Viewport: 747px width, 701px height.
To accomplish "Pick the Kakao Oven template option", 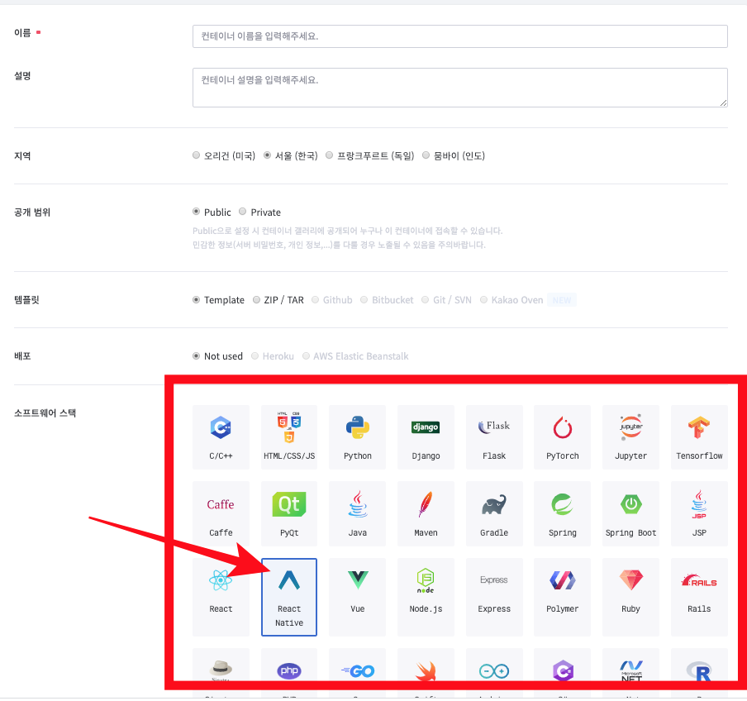I will [x=483, y=299].
